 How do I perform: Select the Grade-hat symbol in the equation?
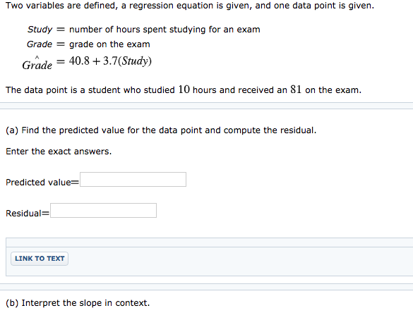coord(37,63)
